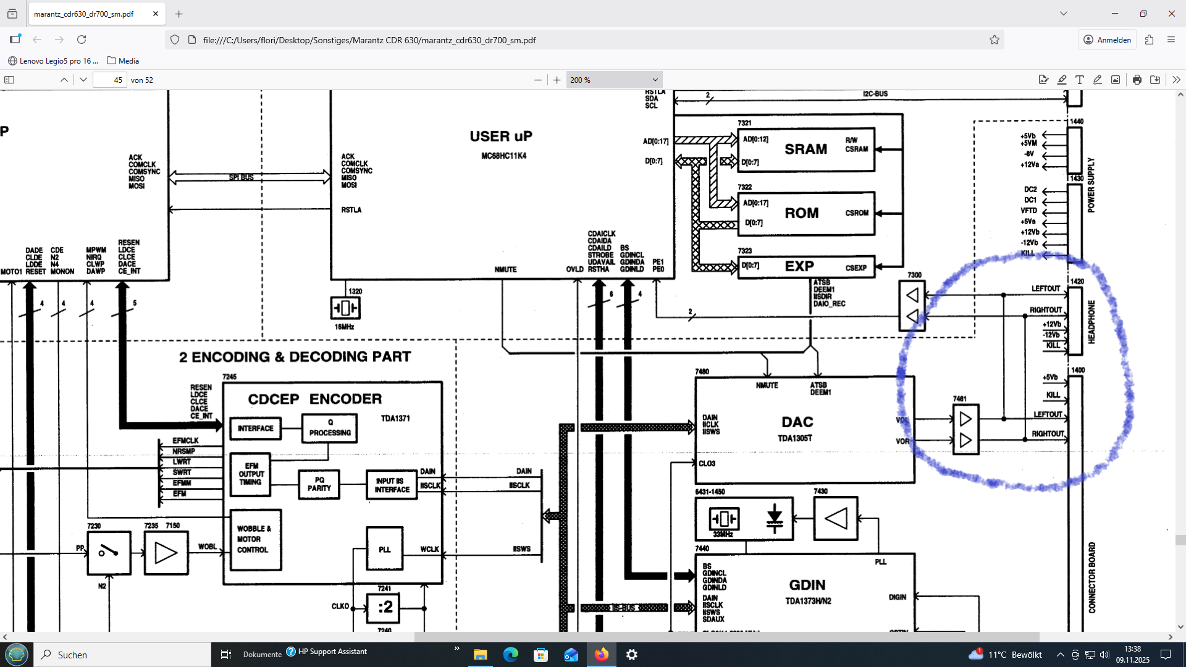1186x667 pixels.
Task: Expand the PDF tools overflow menu
Action: [1176, 80]
